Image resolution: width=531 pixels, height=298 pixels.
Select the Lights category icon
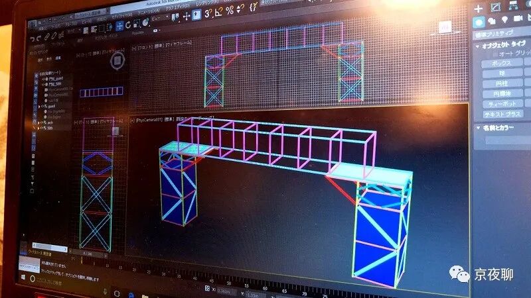(505, 20)
